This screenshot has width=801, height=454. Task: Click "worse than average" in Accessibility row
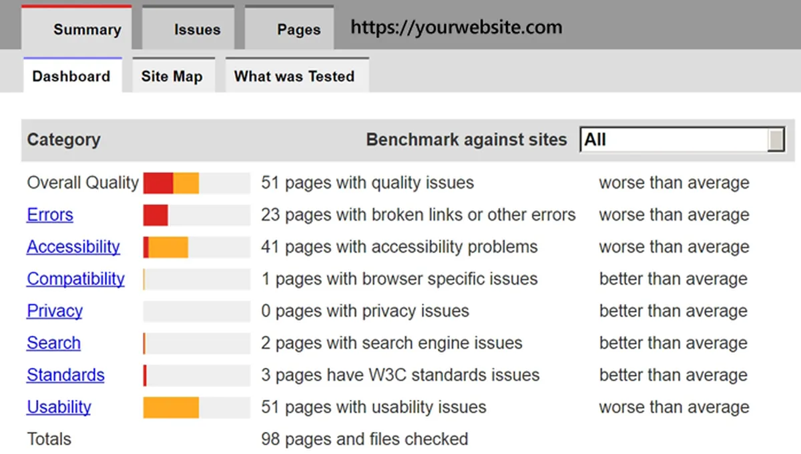tap(674, 247)
